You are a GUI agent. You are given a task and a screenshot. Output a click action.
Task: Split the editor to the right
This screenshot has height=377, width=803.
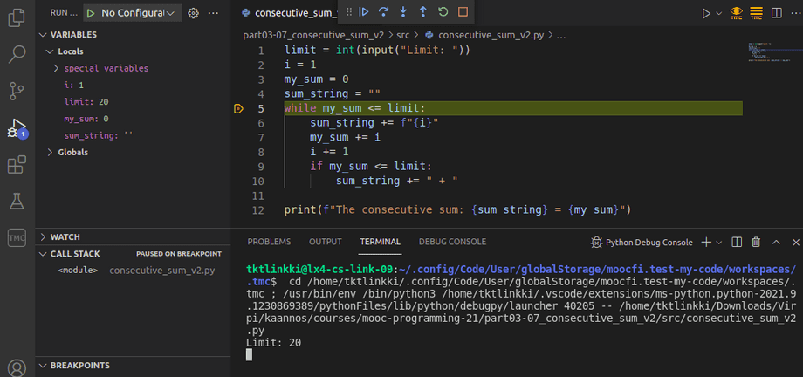pyautogui.click(x=779, y=13)
